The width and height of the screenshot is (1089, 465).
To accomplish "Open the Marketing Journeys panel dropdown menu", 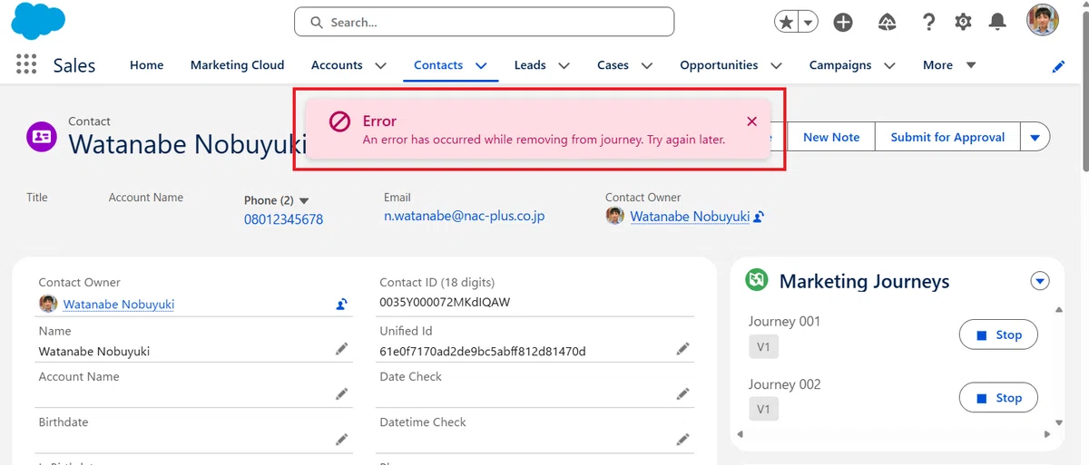I will pos(1040,281).
